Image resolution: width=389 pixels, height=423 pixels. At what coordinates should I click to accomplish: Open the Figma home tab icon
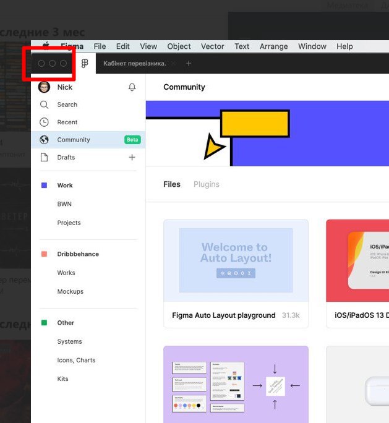point(85,64)
